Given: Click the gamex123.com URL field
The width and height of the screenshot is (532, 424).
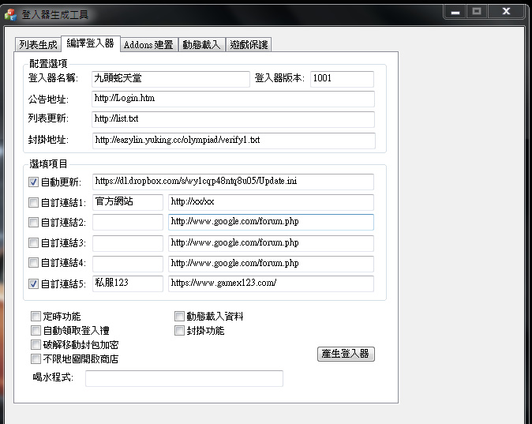Looking at the screenshot, I should pyautogui.click(x=271, y=283).
